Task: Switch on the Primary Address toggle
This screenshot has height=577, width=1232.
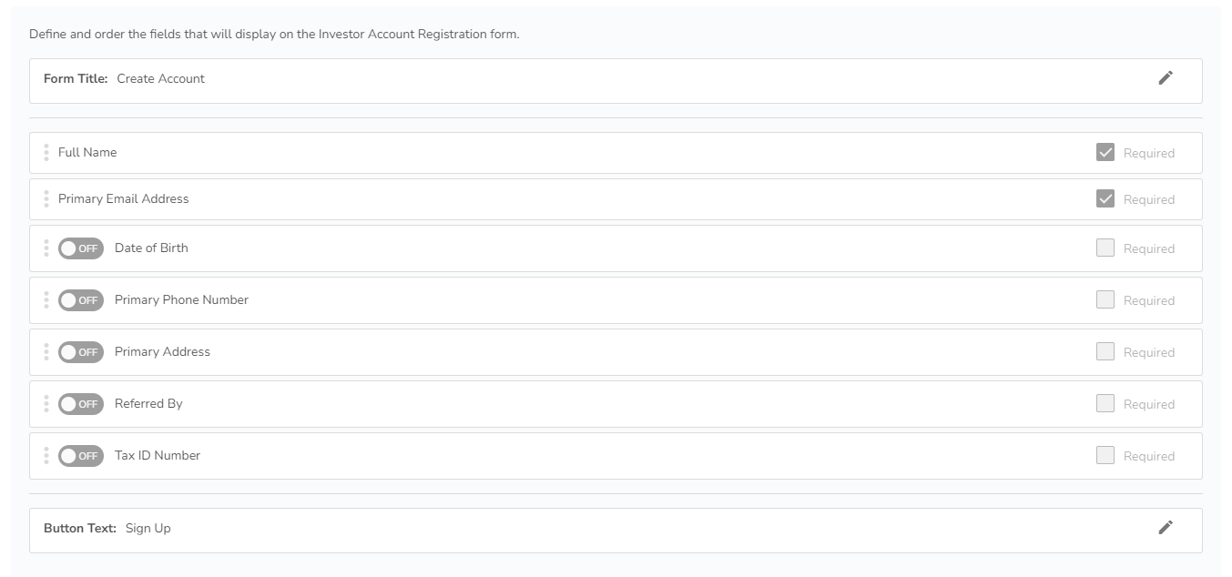Action: tap(81, 352)
